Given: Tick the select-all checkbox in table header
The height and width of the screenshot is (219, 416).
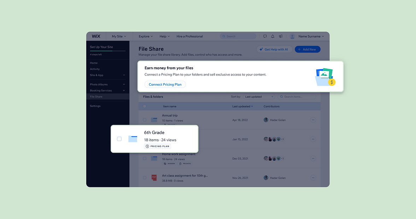Looking at the screenshot, I should click(x=145, y=106).
